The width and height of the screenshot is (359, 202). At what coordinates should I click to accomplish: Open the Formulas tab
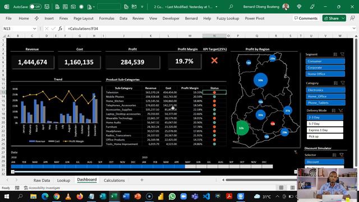[x=107, y=19]
